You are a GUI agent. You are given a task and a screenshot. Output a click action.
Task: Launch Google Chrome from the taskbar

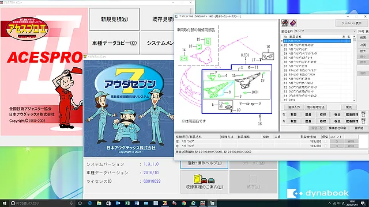point(184,203)
